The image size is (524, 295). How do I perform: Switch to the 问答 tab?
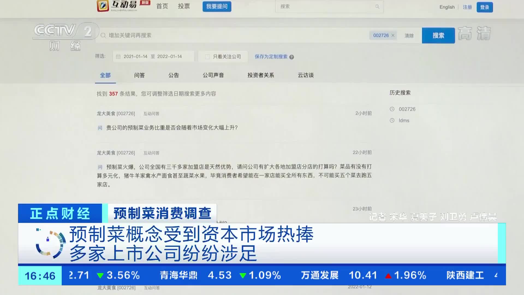(139, 75)
